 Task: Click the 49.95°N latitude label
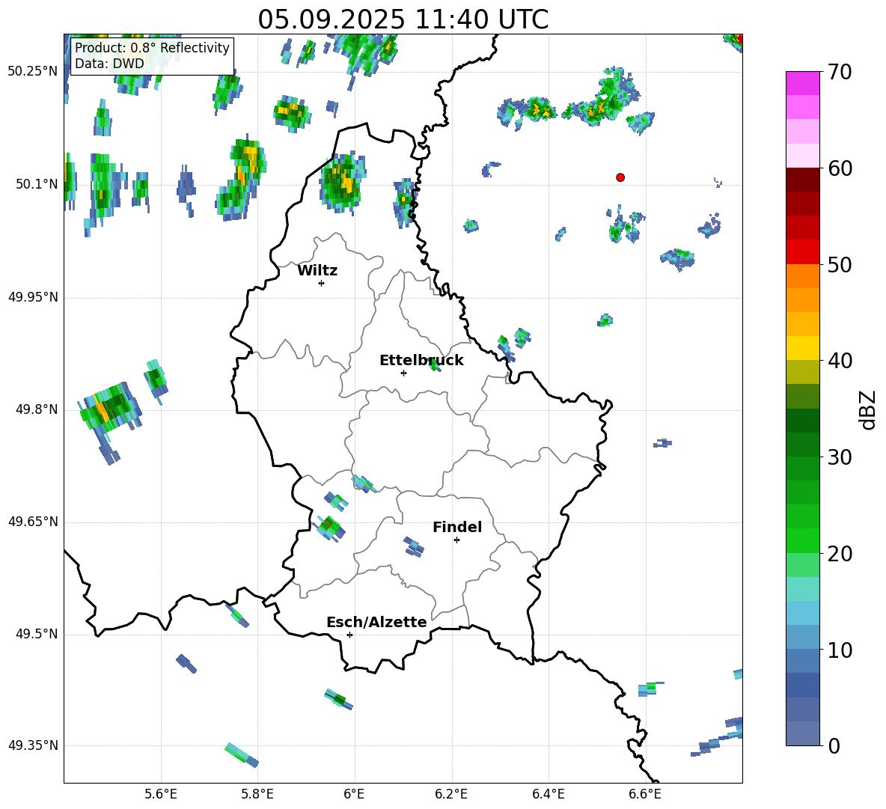coord(33,297)
